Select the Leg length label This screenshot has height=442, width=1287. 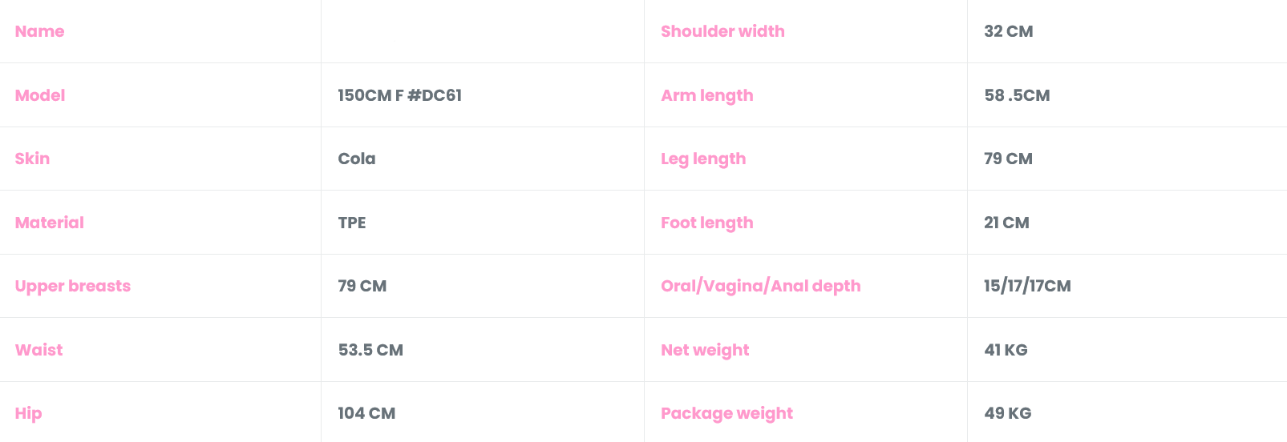703,159
